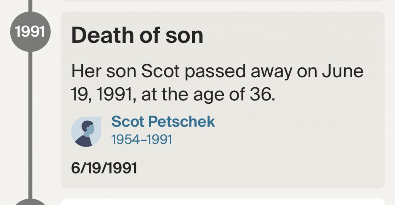Click the partially visible marker below 1991
This screenshot has height=205, width=395.
click(x=30, y=202)
